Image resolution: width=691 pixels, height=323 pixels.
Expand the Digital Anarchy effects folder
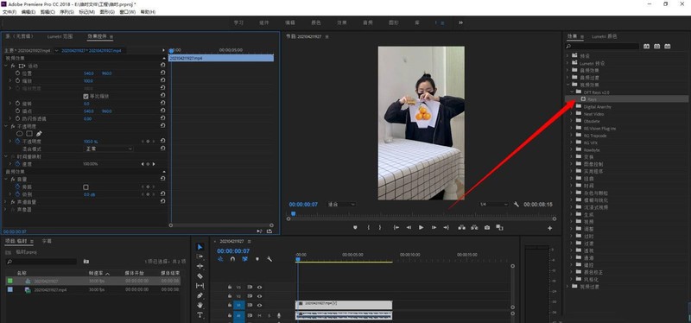(572, 106)
